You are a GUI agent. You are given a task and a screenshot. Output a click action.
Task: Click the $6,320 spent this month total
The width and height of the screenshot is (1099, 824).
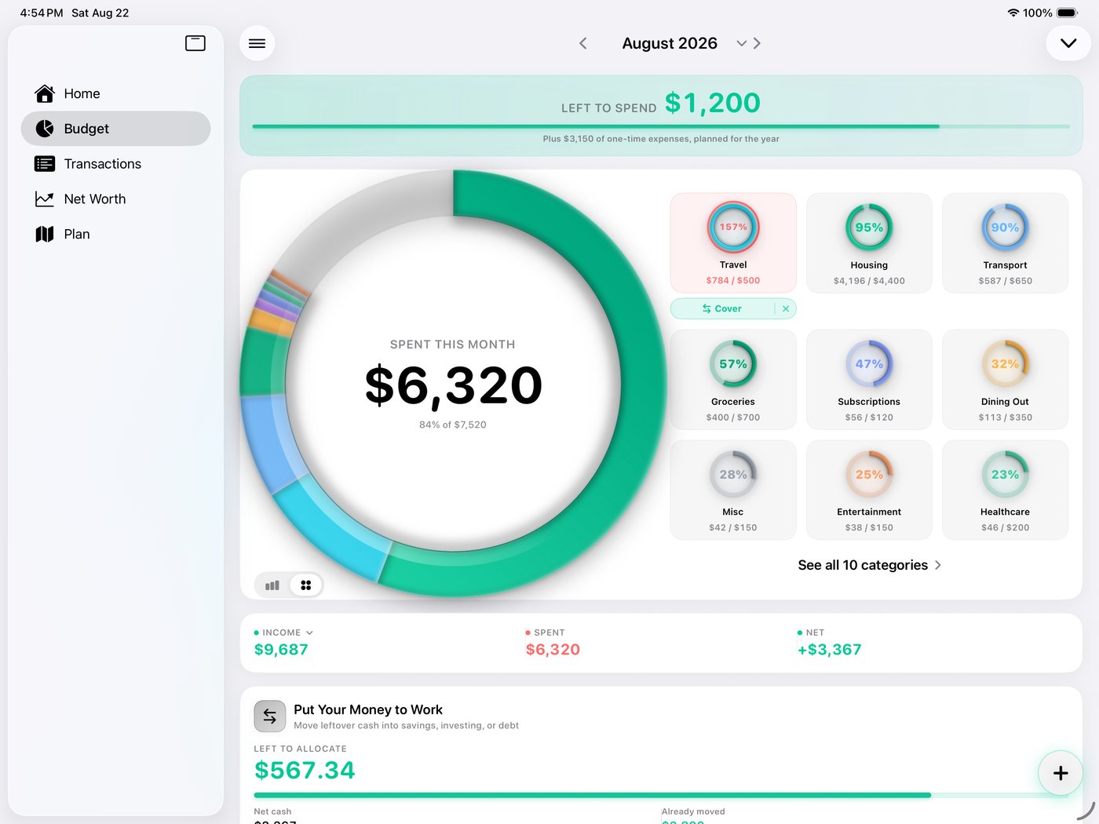tap(453, 385)
